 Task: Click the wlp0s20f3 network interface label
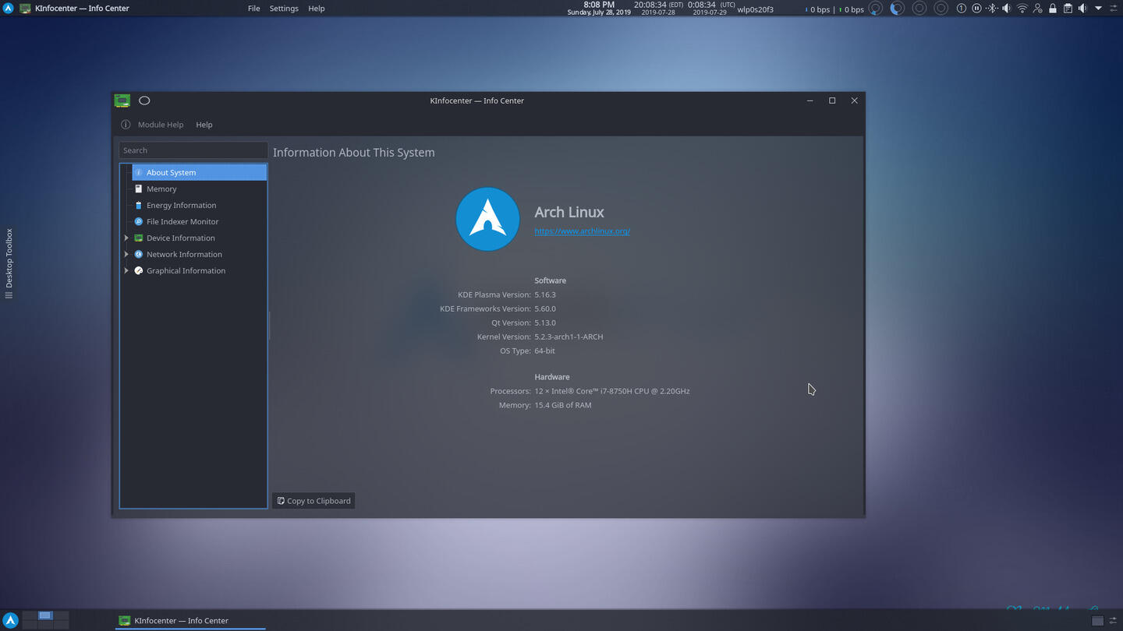click(756, 9)
